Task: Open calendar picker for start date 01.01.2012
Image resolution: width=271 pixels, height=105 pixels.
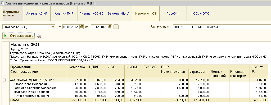Action: [82, 27]
